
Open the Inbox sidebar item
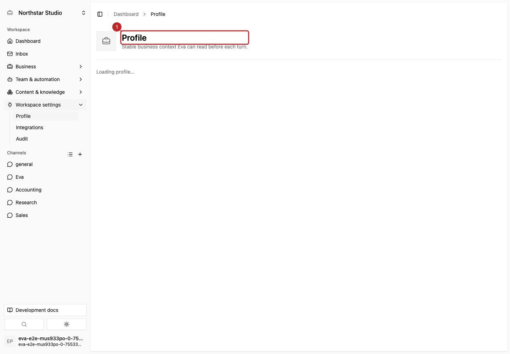[x=45, y=54]
